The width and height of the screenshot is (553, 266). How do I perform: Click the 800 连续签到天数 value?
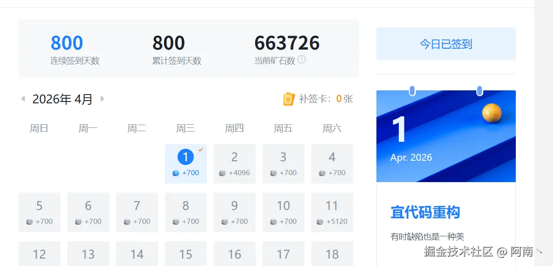pyautogui.click(x=67, y=43)
